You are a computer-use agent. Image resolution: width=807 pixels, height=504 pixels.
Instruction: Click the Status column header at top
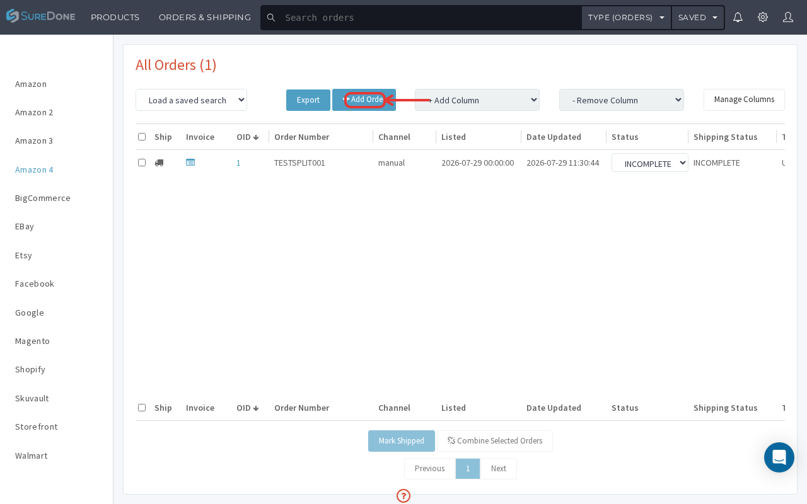pos(625,137)
